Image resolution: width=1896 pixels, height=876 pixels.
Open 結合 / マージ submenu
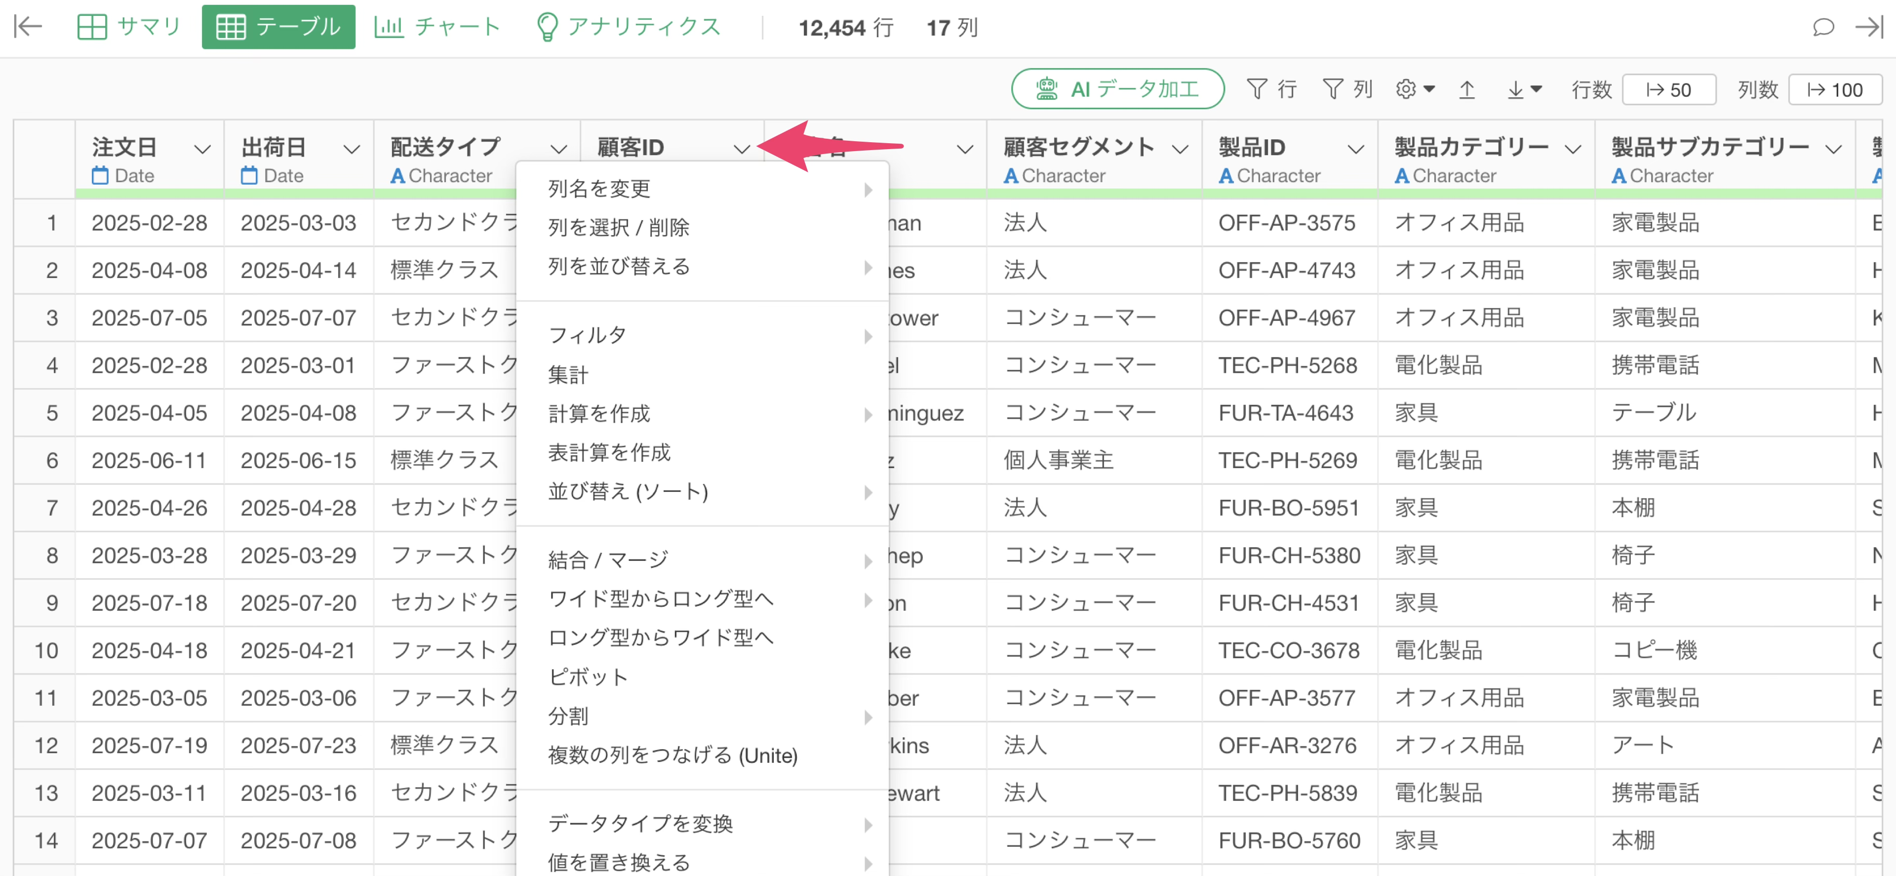pyautogui.click(x=703, y=560)
